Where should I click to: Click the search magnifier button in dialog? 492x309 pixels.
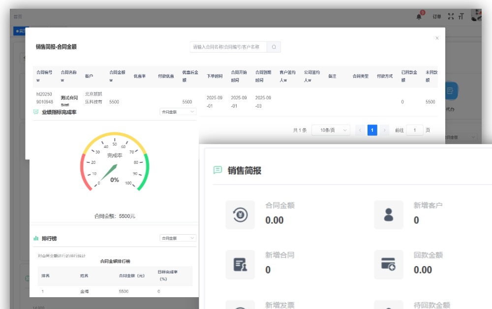pos(274,47)
